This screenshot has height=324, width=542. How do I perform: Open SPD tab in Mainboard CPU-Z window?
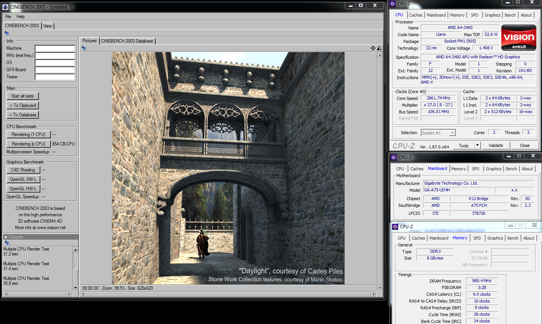[476, 169]
